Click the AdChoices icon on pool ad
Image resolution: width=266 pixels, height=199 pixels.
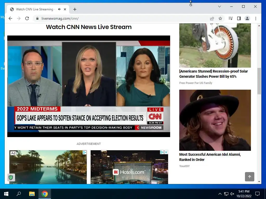[x=84, y=152]
